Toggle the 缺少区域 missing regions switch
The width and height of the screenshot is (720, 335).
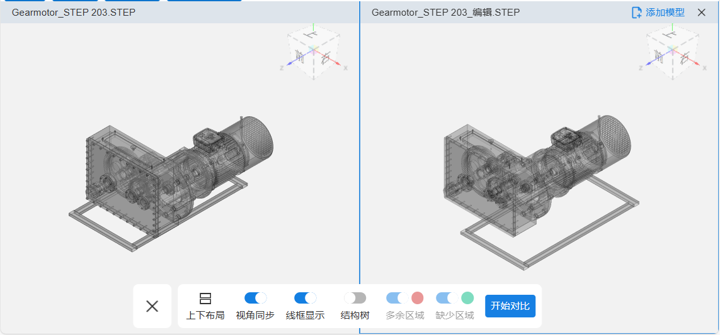tap(447, 298)
